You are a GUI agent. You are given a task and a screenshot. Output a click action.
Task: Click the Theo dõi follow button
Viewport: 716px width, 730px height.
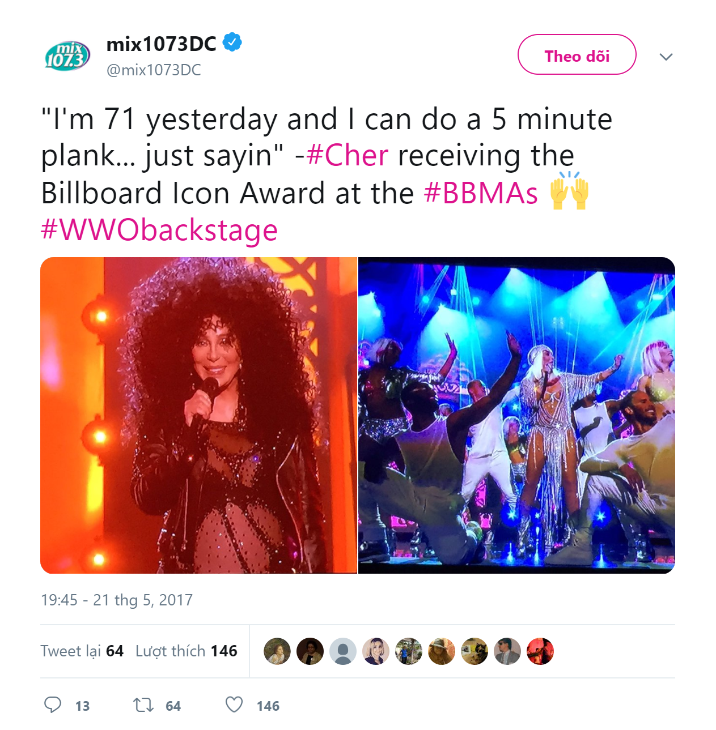tap(577, 54)
